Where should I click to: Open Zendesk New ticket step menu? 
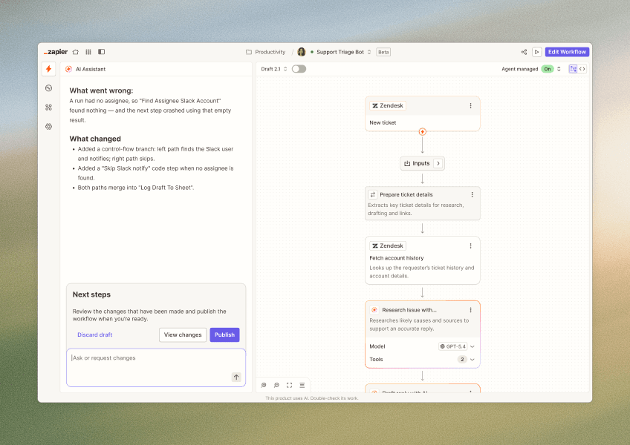(x=470, y=106)
